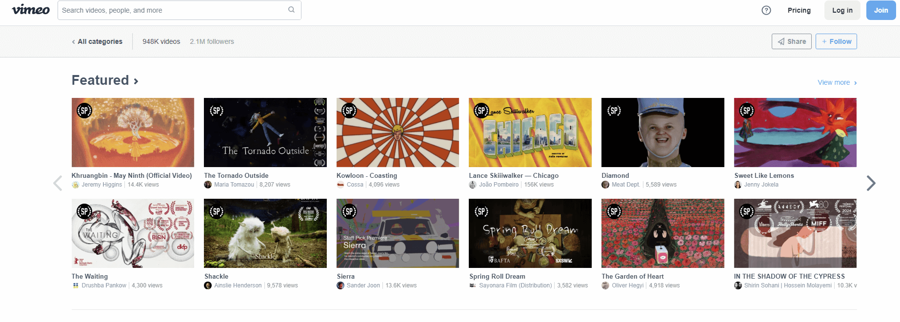Click Jeremy Higgins avatar icon
The image size is (900, 322).
75,185
